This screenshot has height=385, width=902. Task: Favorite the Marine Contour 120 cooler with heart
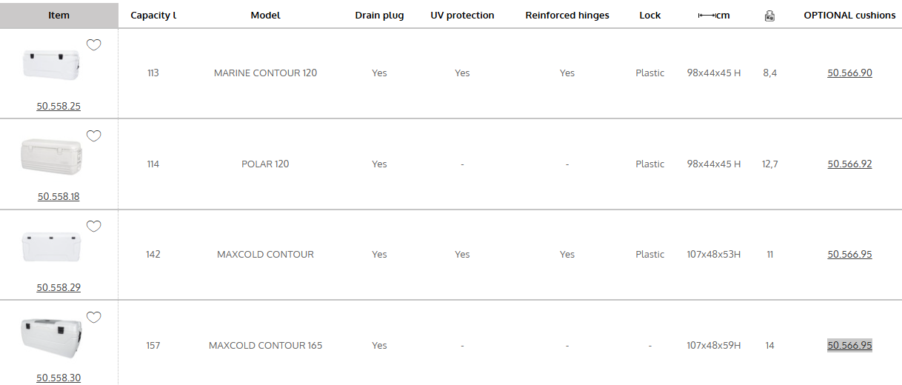tap(94, 45)
